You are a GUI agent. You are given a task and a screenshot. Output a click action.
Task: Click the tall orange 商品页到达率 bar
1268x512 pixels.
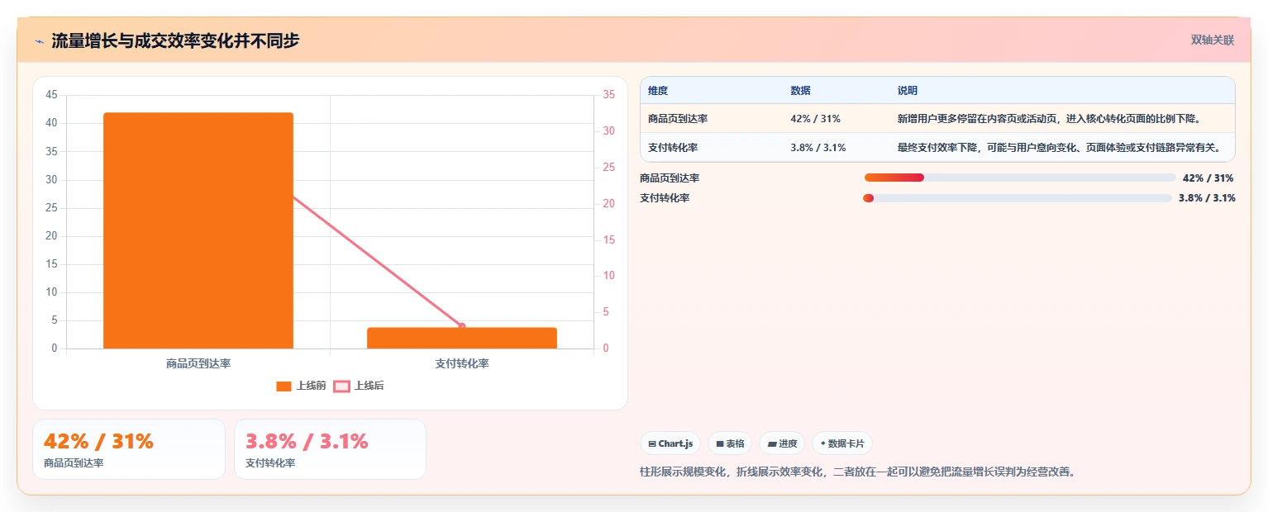coord(198,230)
